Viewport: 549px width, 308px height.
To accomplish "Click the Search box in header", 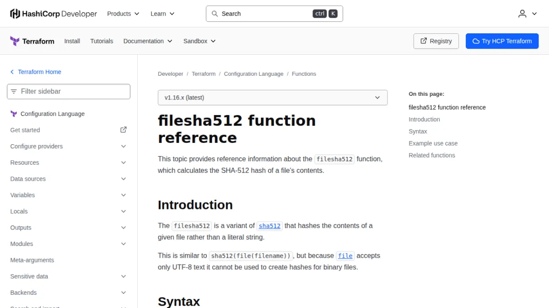I will tap(274, 14).
